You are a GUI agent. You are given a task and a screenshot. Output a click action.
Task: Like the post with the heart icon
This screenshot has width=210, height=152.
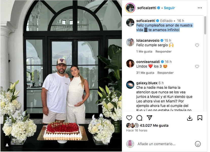(129, 118)
